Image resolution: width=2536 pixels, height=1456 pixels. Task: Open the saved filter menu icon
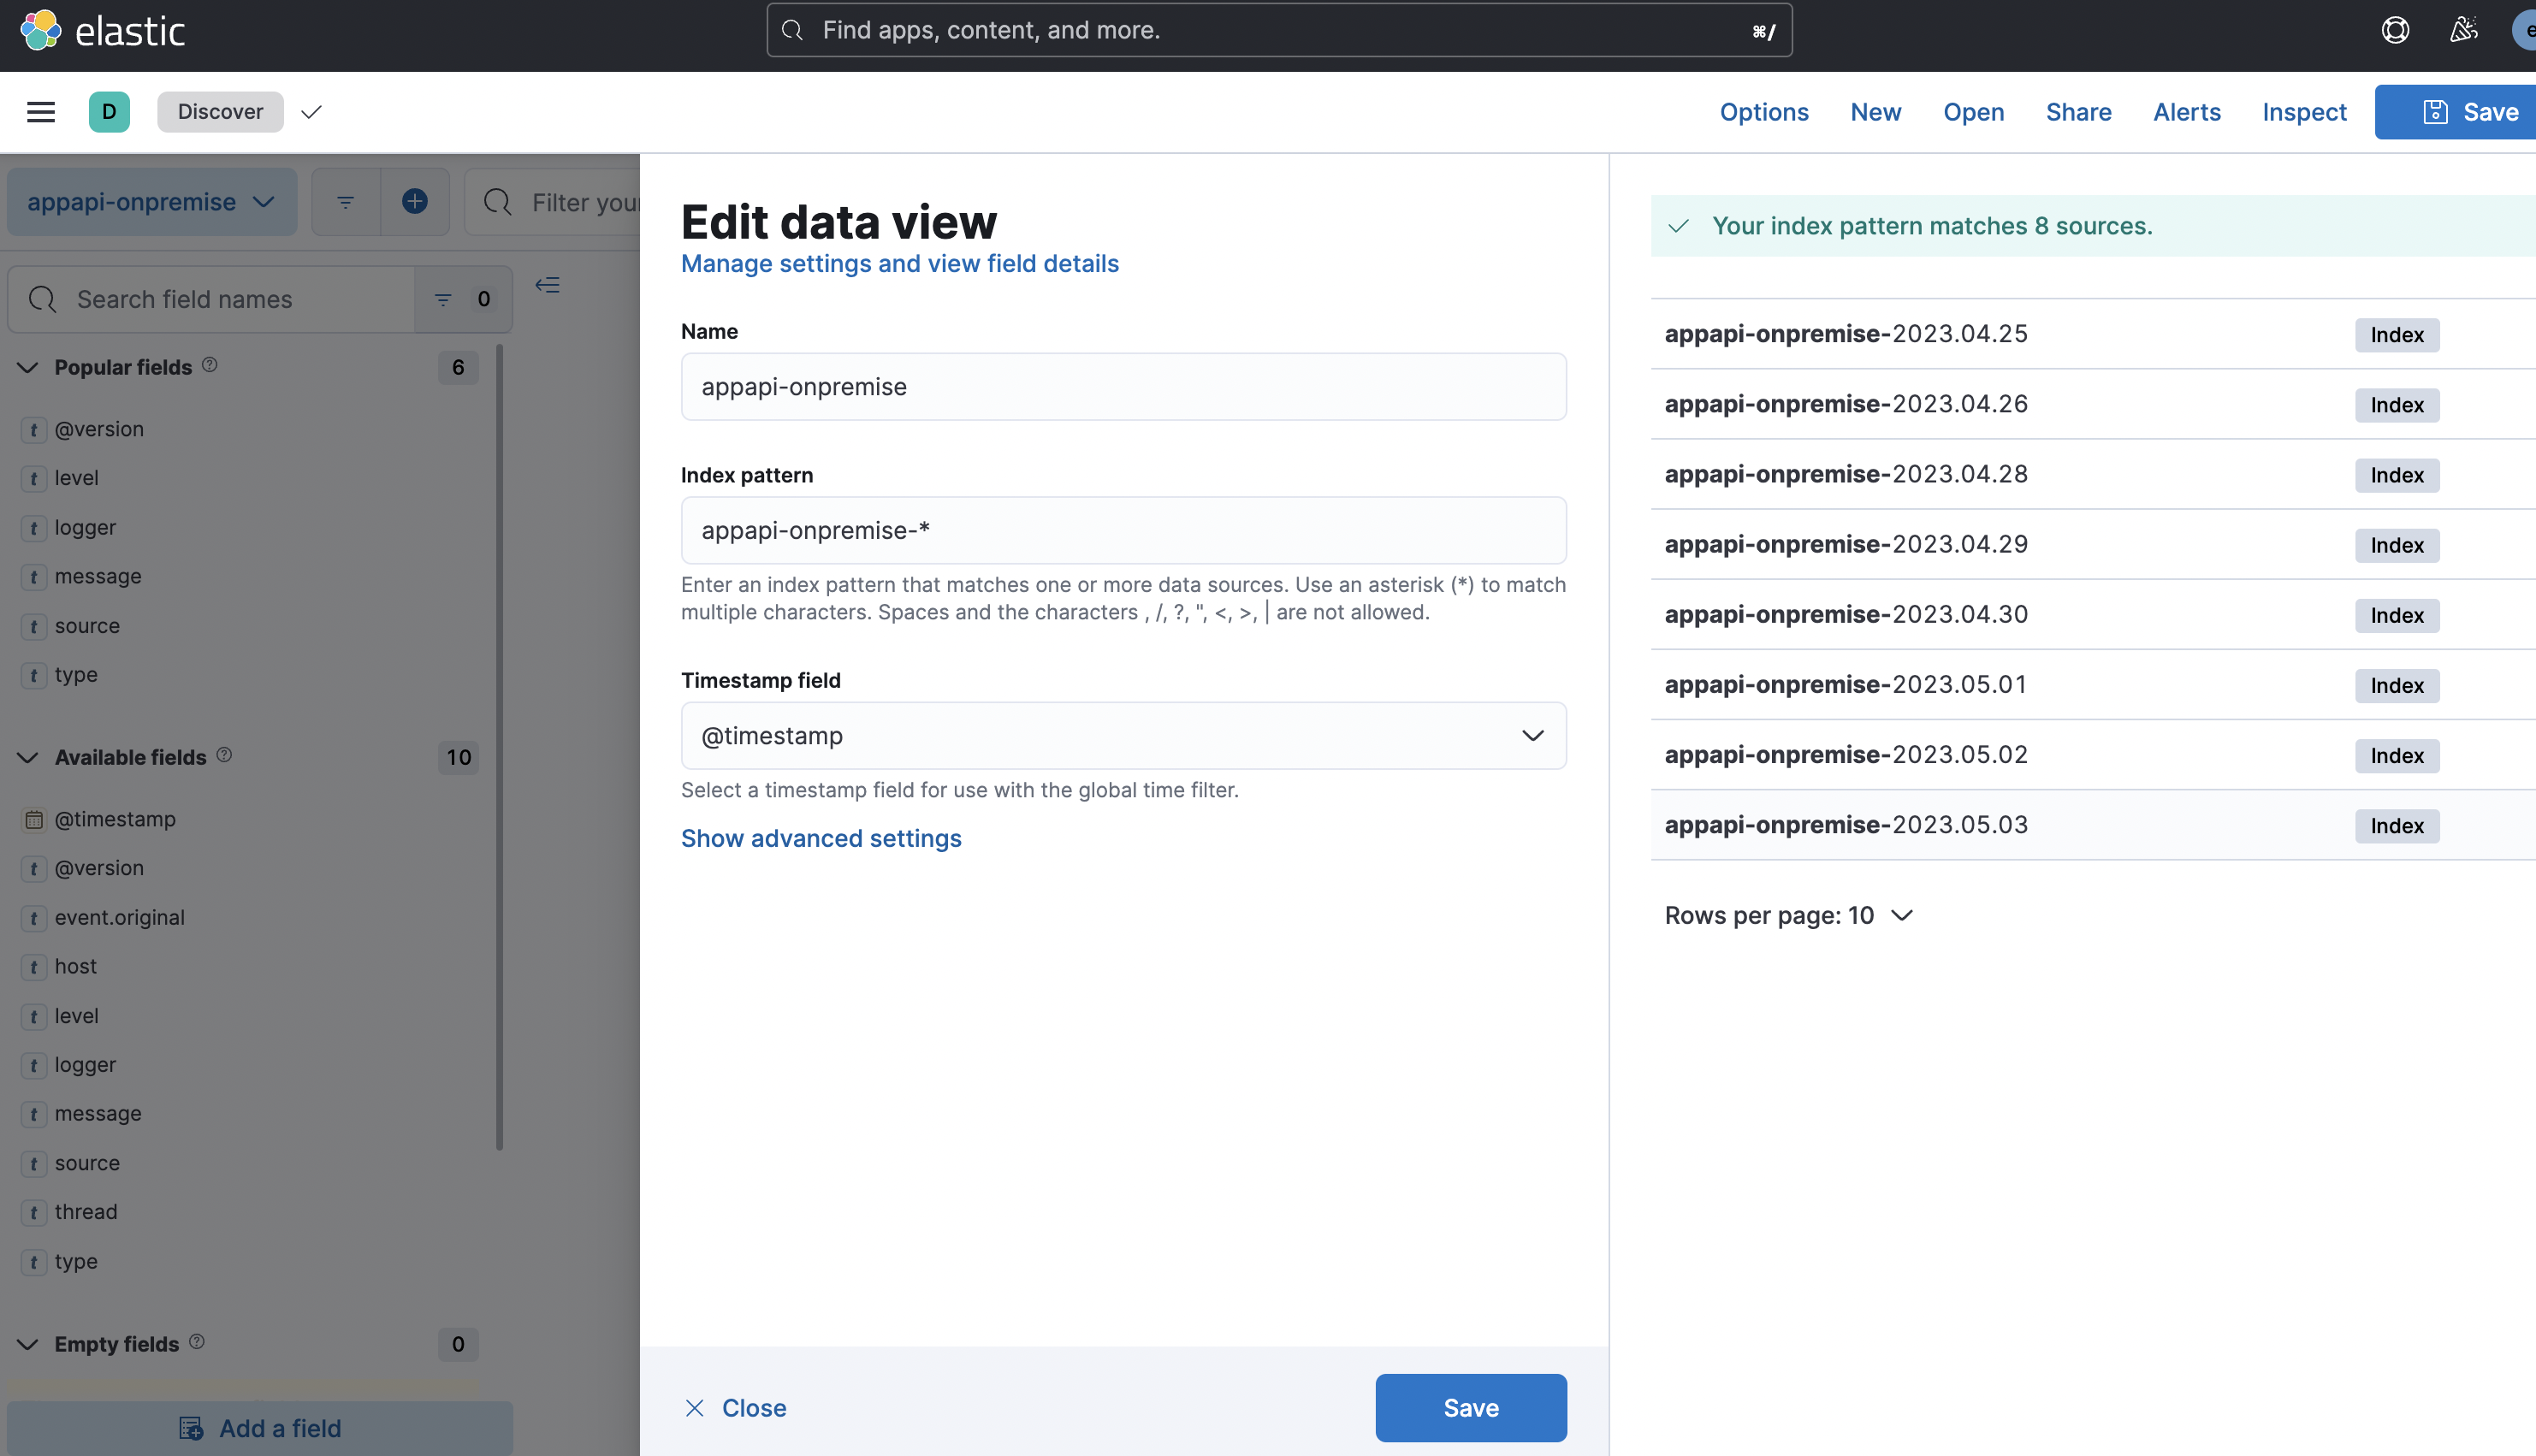coord(346,202)
